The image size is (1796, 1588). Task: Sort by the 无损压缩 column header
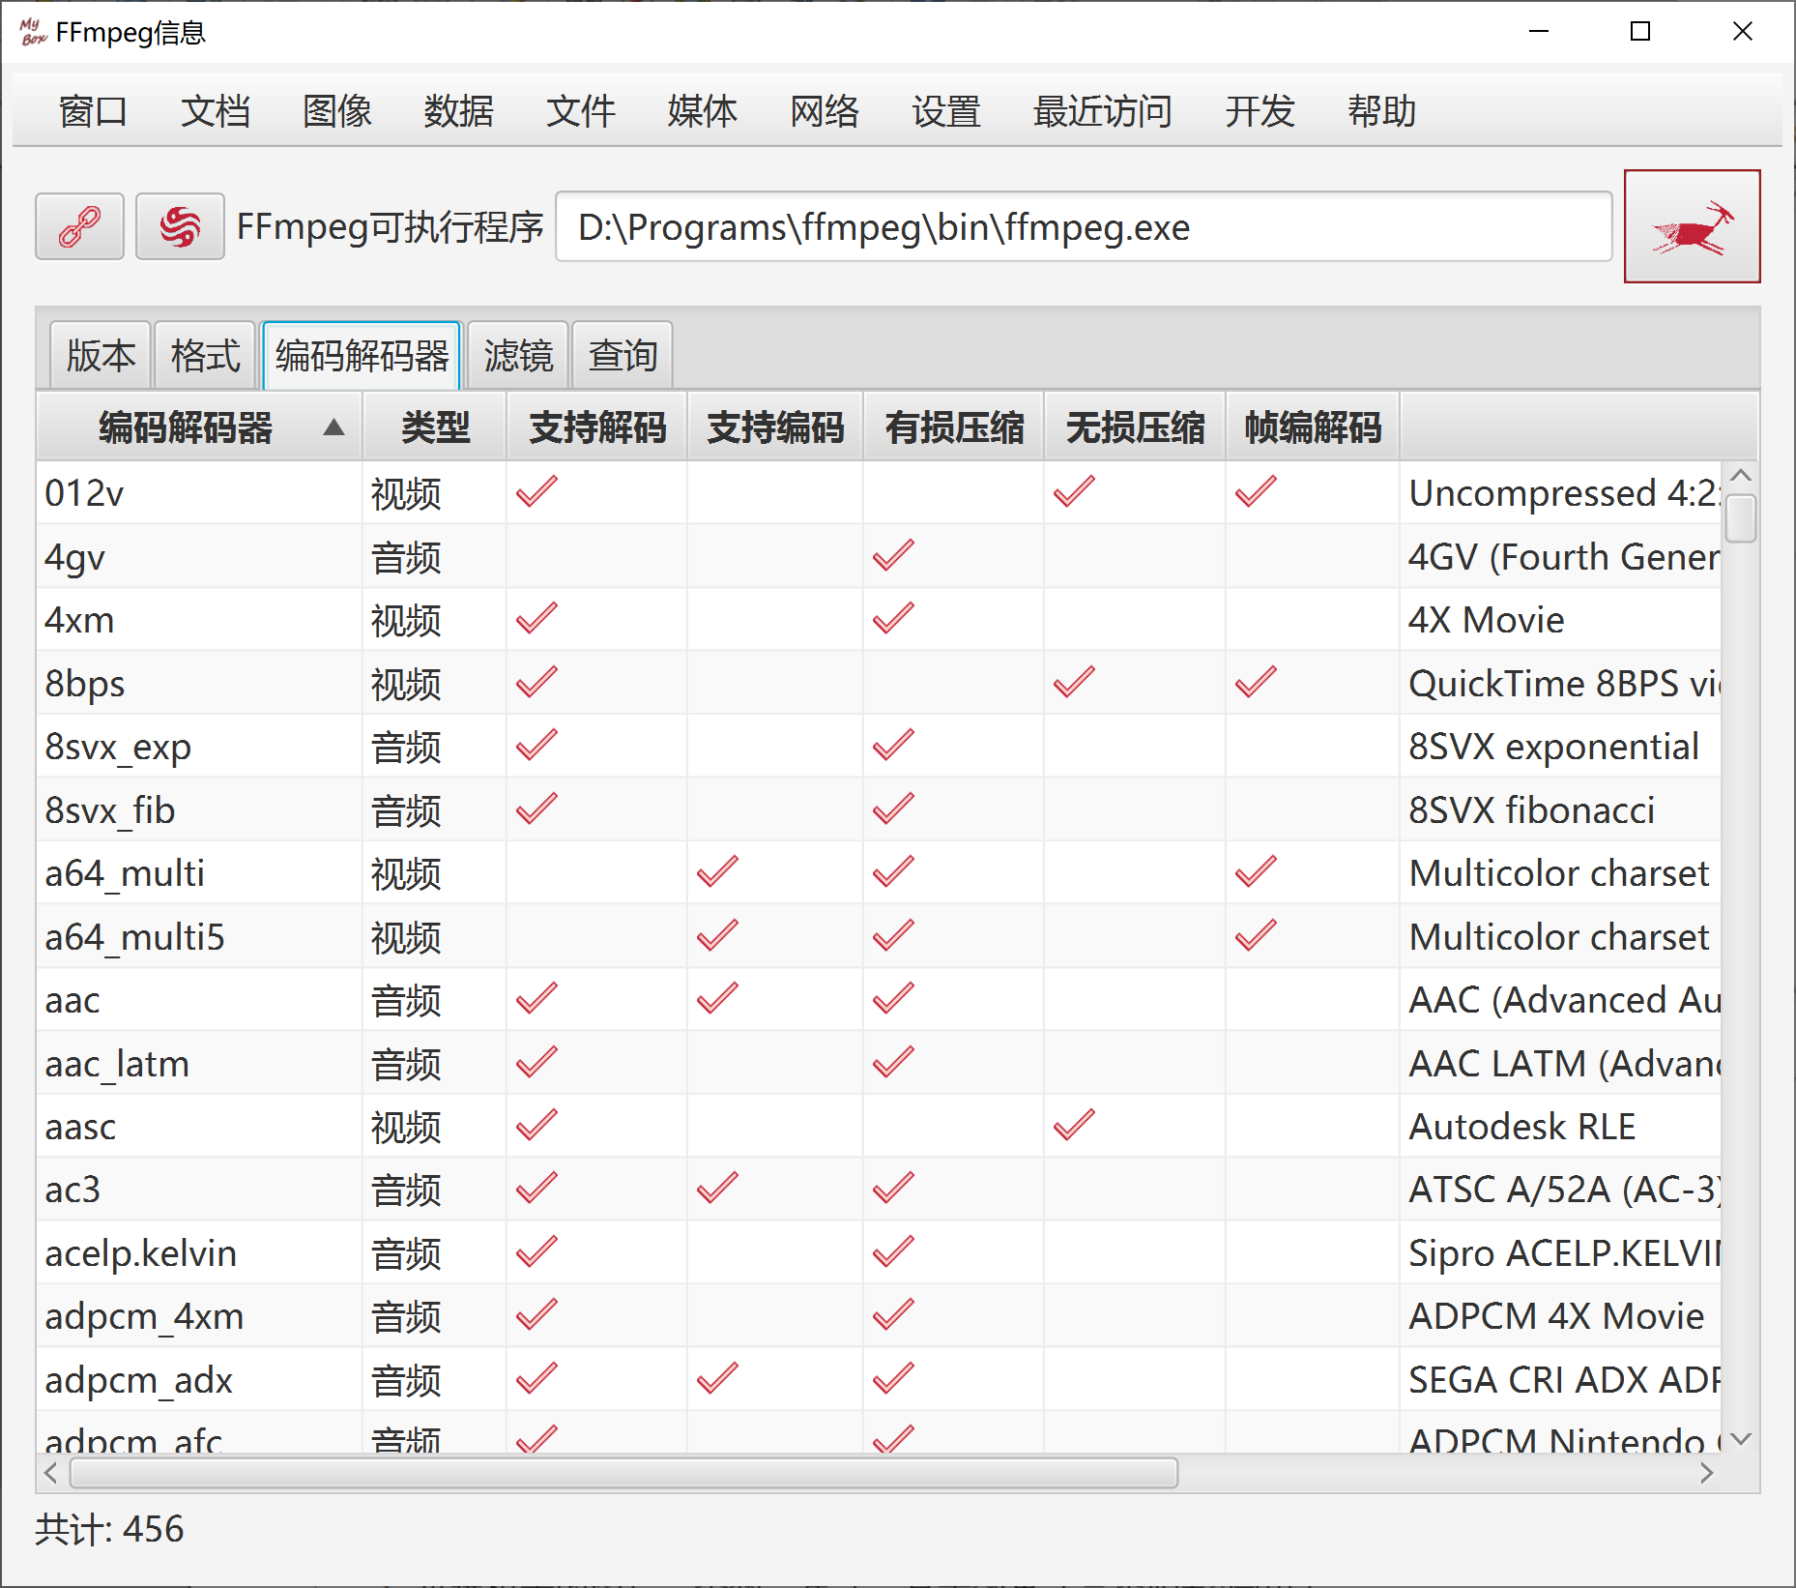click(x=1135, y=427)
